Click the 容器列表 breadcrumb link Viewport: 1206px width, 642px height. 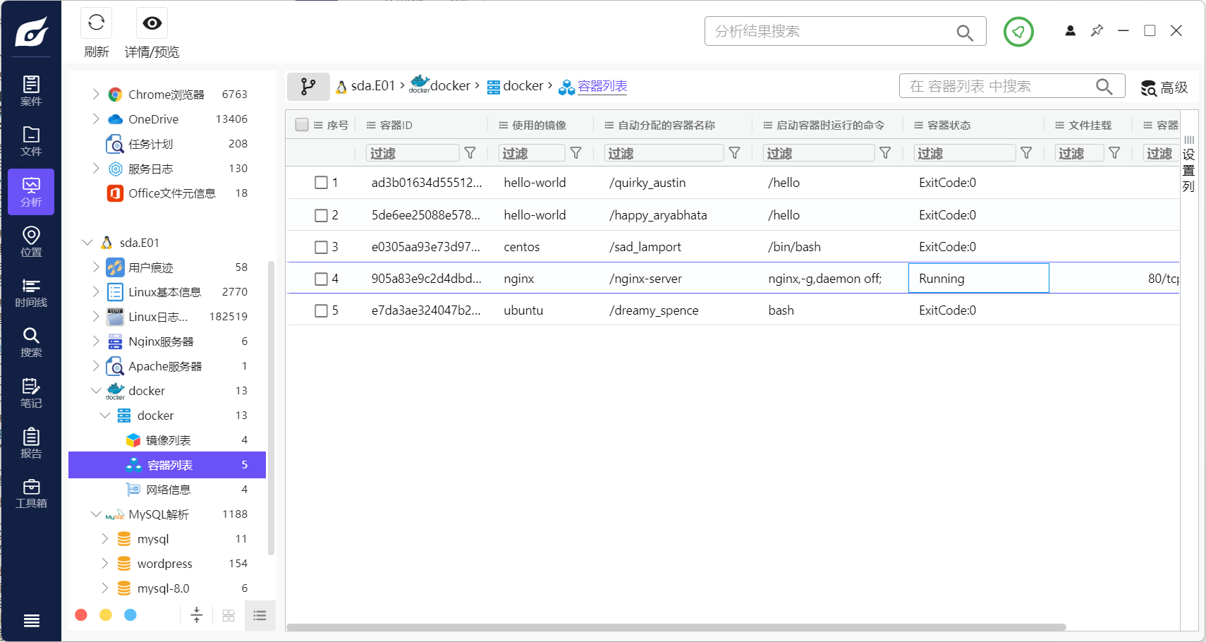[x=602, y=86]
